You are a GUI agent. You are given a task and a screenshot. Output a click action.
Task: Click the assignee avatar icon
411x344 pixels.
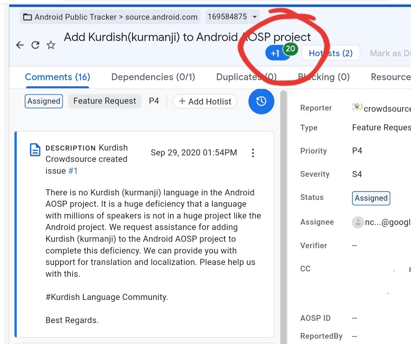(x=357, y=222)
